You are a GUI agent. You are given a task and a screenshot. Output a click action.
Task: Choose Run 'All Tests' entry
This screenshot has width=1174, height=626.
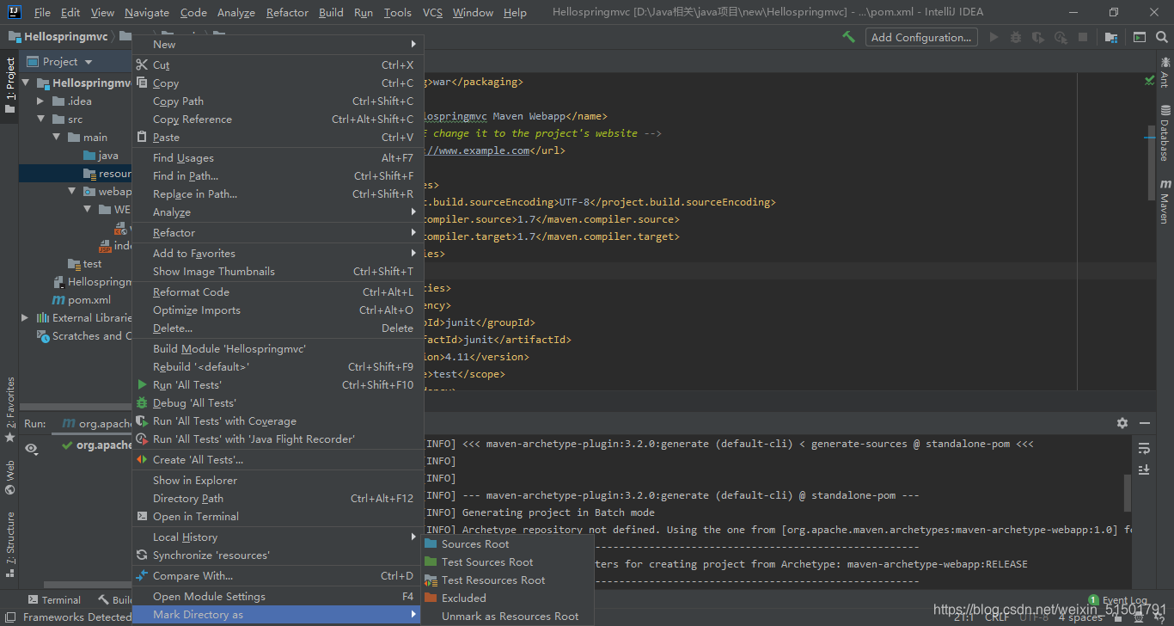278,384
